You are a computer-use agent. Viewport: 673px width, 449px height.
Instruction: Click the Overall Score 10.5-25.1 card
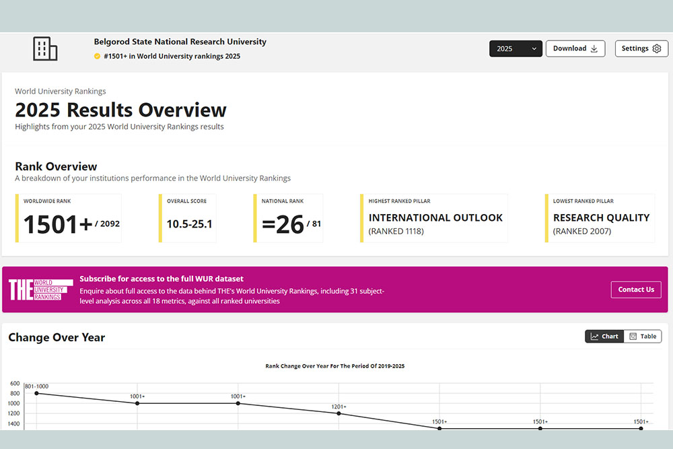[x=188, y=218]
